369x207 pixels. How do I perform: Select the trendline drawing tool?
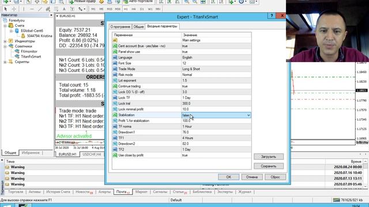[40, 9]
